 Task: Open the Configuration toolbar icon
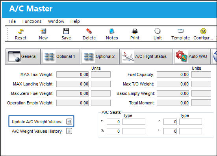coord(203,31)
